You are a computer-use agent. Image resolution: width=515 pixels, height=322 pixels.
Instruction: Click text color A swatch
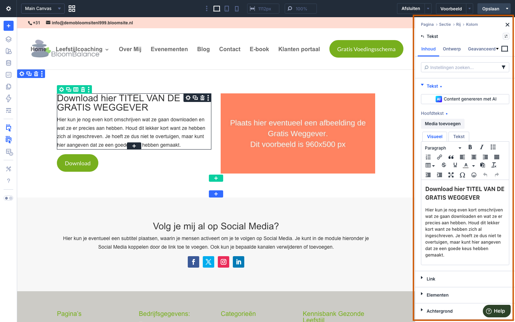click(x=466, y=165)
